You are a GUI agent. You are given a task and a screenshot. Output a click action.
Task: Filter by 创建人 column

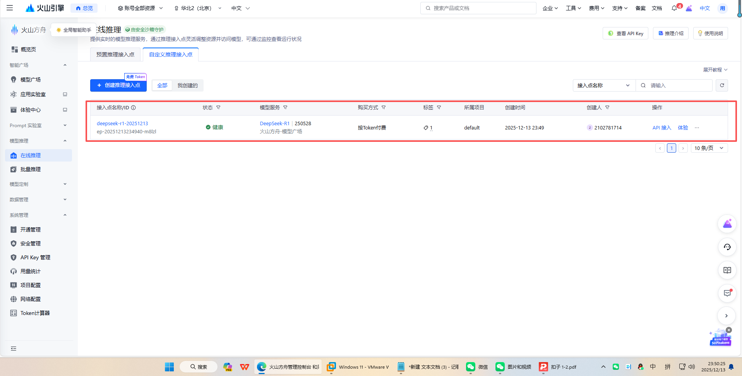[x=607, y=107]
